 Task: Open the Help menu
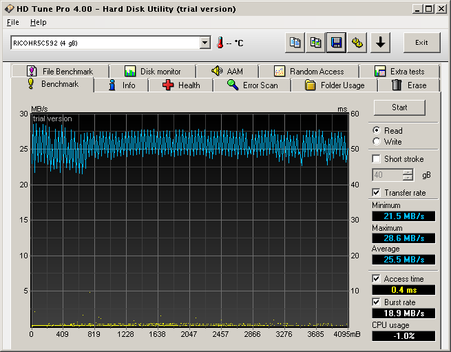(39, 22)
